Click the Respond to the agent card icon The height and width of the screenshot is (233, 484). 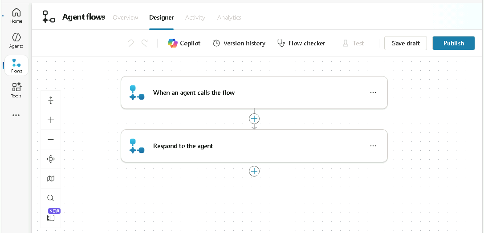[137, 146]
